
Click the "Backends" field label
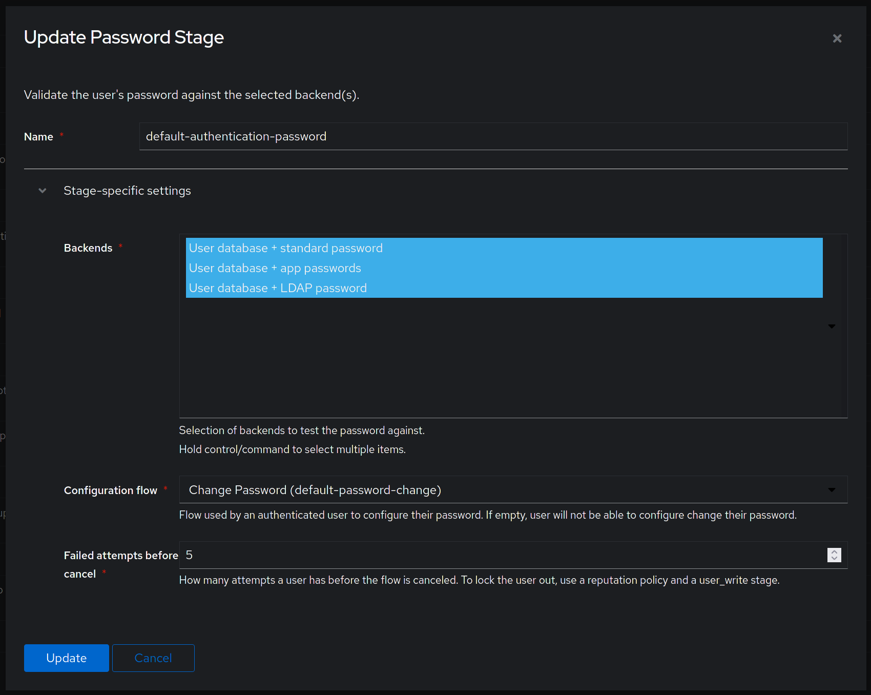[x=88, y=248]
